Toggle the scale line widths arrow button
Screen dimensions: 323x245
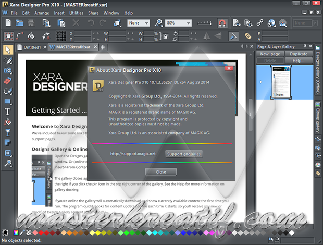(233, 36)
